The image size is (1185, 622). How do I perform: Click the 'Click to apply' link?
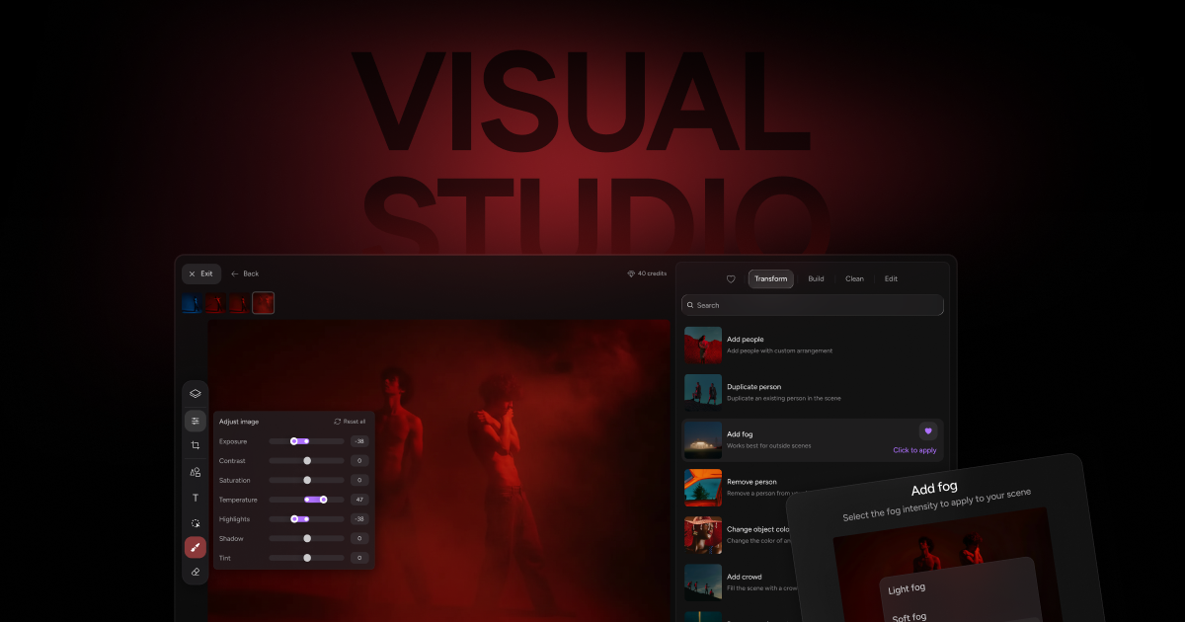pos(915,450)
